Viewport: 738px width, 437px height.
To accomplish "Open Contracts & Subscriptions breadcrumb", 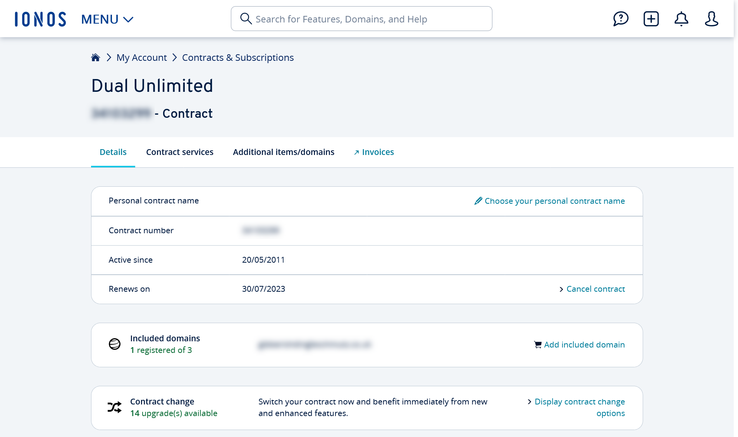I will point(238,57).
